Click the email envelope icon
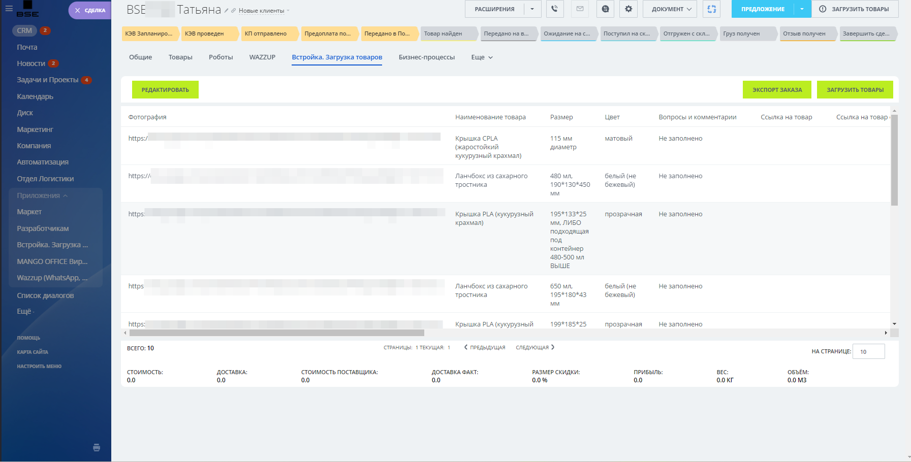Viewport: 911px width, 462px height. coord(580,9)
